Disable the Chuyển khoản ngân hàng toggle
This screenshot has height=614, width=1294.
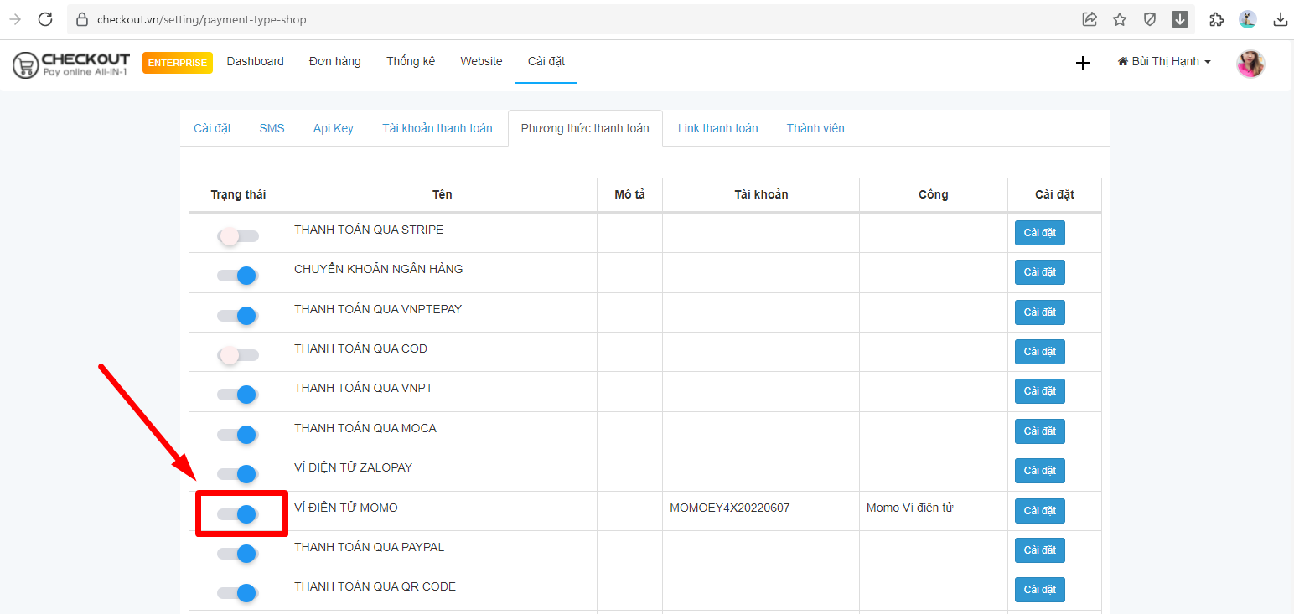[x=237, y=276]
